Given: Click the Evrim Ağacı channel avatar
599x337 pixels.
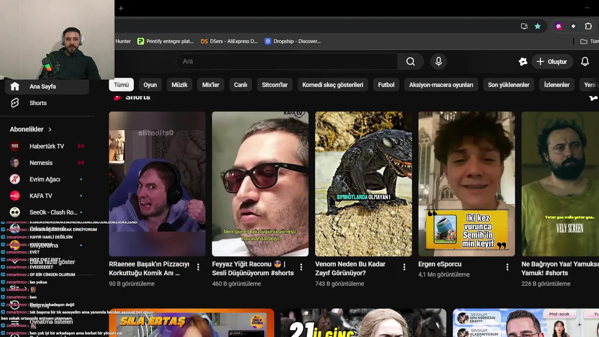Looking at the screenshot, I should (x=15, y=179).
